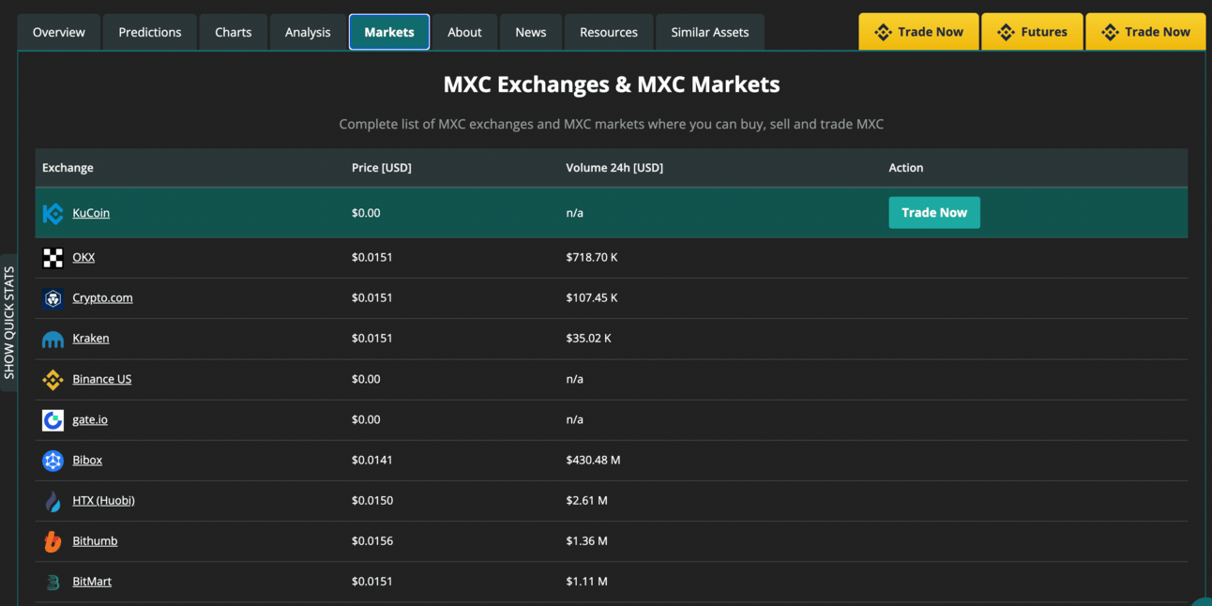Click the HTX (Huobi) flame icon

[53, 501]
